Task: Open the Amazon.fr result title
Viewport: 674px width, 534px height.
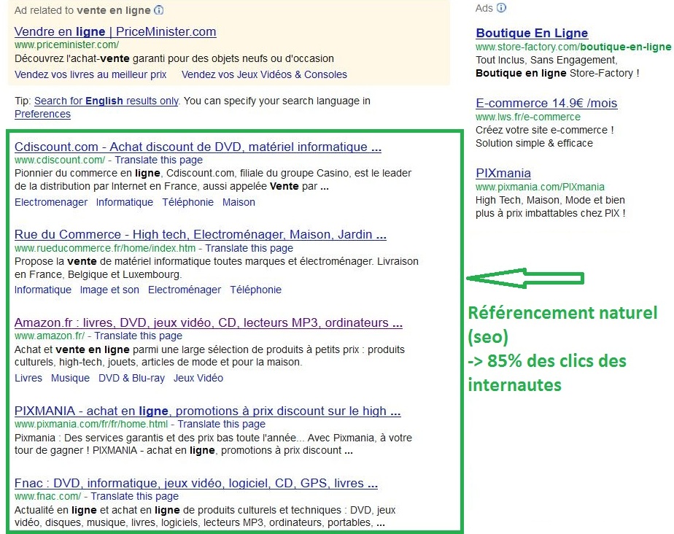Action: (209, 322)
